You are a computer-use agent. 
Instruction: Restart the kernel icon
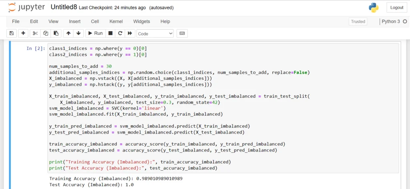point(120,33)
